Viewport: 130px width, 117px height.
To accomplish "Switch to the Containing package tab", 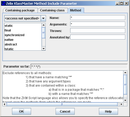I will tap(20, 10).
